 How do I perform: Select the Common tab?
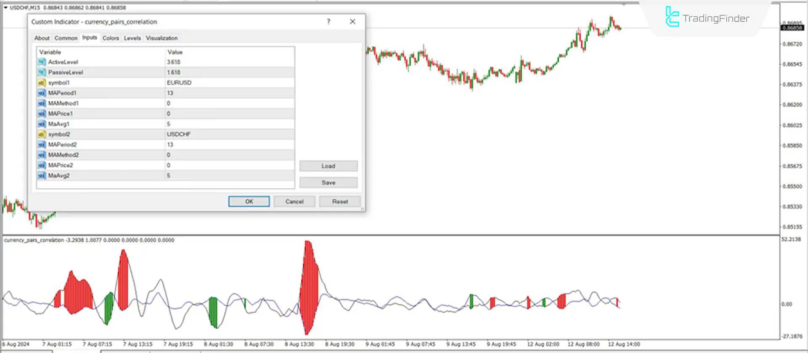pos(66,38)
